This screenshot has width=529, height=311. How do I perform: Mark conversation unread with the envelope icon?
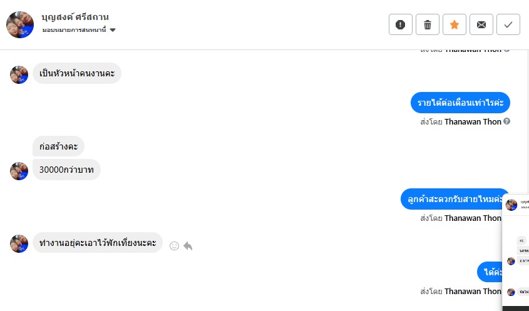481,24
